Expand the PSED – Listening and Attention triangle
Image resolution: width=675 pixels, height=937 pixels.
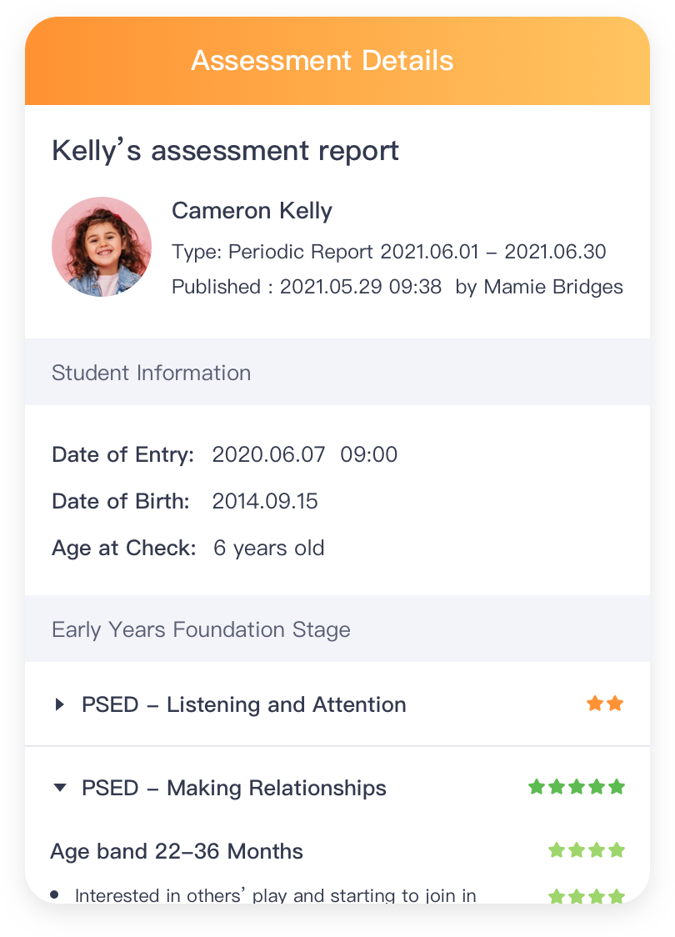59,704
